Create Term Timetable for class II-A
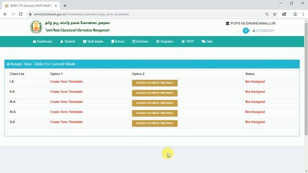The width and height of the screenshot is (308, 173). click(x=66, y=92)
